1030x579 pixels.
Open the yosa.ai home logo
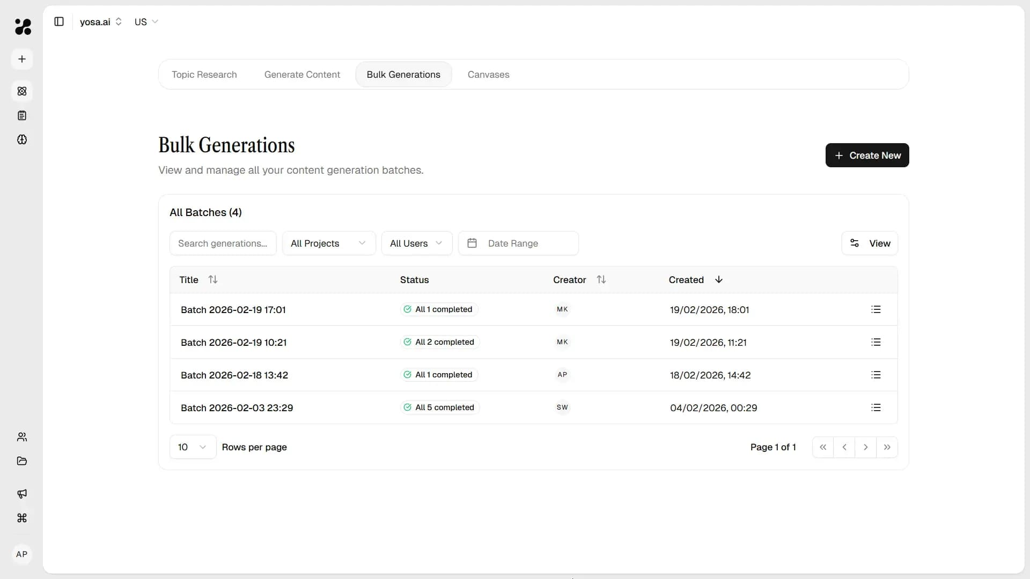pyautogui.click(x=22, y=27)
